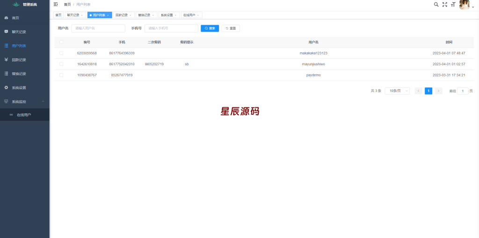Click the 用户名 column header
Screen dimensions: 479x238
313,42
